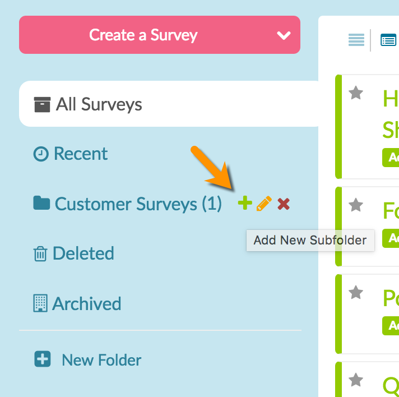Screen dimensions: 399x397
Task: Switch to compact list view icon
Action: 356,40
